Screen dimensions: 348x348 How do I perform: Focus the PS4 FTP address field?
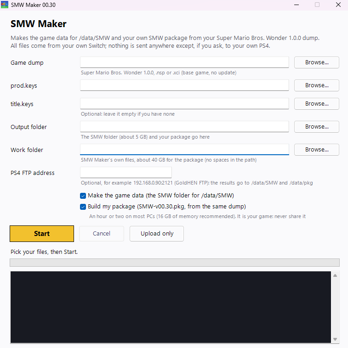tap(126, 173)
